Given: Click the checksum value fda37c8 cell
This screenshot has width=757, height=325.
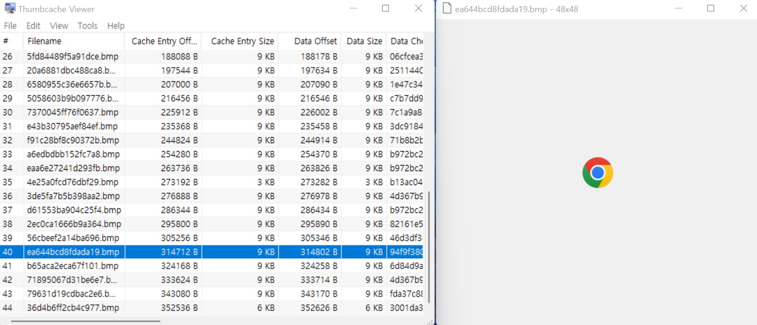Looking at the screenshot, I should (406, 293).
